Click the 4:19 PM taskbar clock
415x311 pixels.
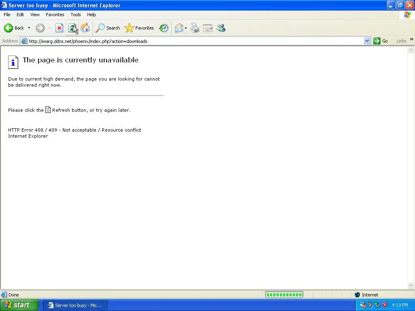point(400,305)
